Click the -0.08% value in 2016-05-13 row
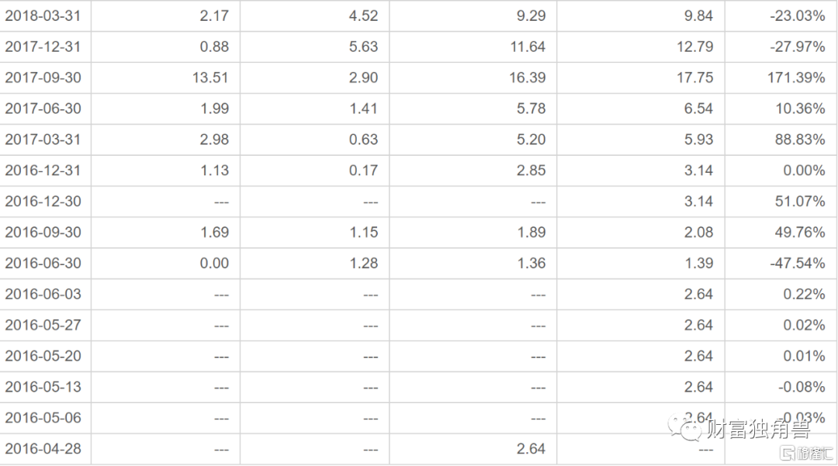 click(x=802, y=388)
